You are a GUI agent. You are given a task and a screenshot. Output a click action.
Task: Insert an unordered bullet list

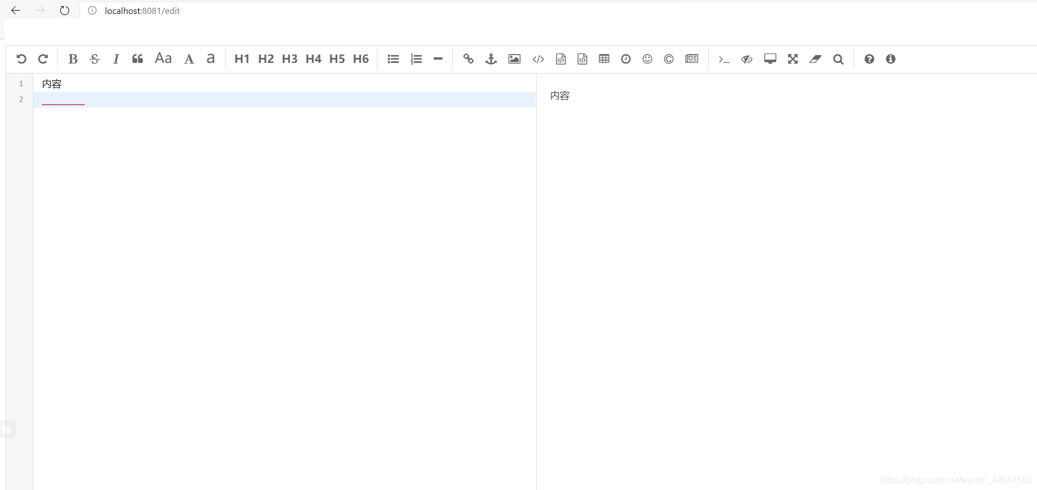393,59
